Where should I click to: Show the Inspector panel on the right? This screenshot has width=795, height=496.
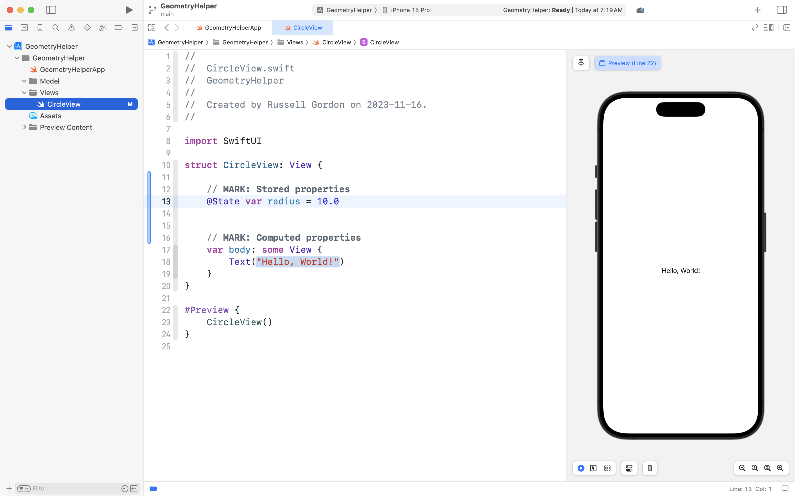click(782, 10)
